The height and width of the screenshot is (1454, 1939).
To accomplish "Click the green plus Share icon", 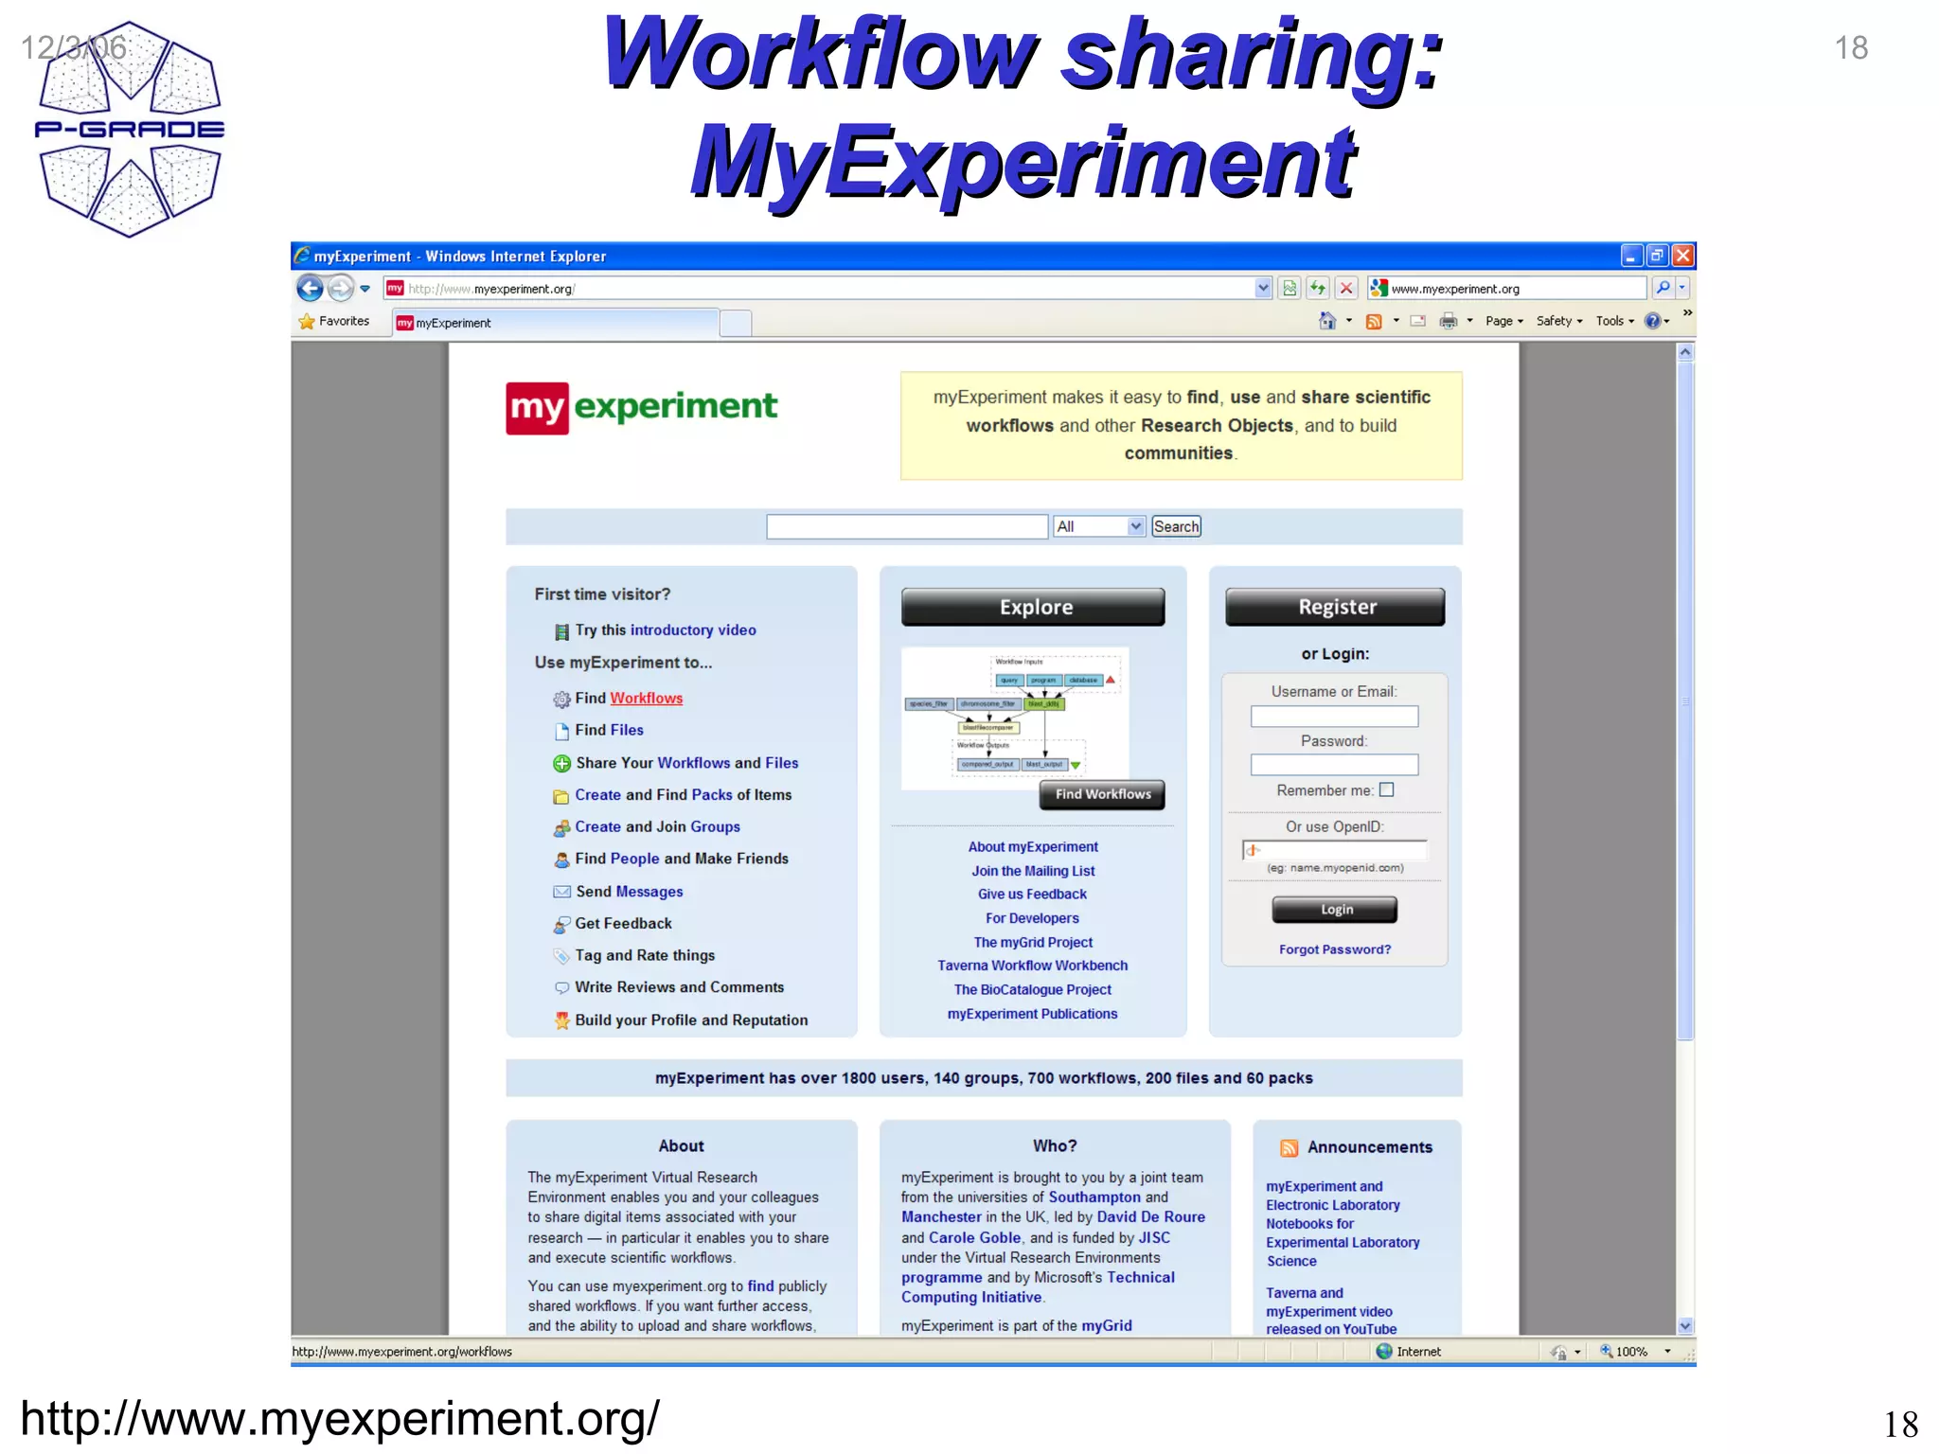I will pos(561,764).
